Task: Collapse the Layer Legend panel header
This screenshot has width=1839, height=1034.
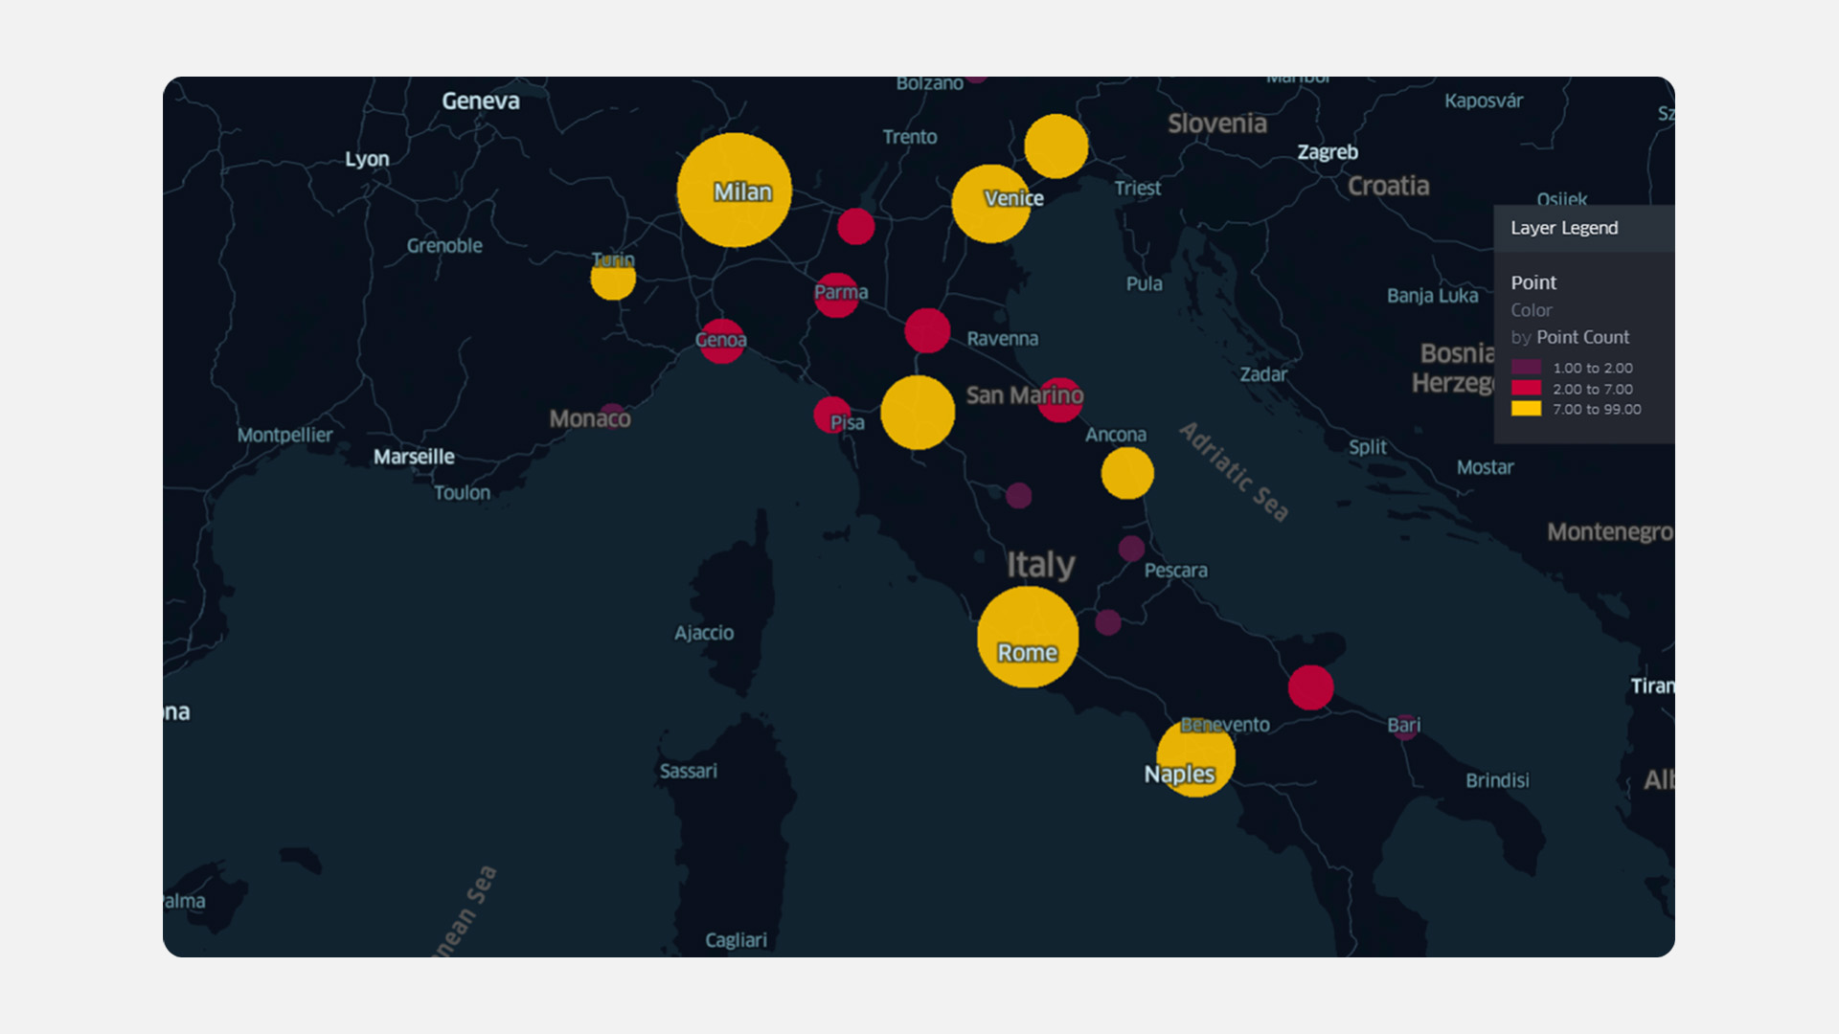Action: (x=1563, y=228)
